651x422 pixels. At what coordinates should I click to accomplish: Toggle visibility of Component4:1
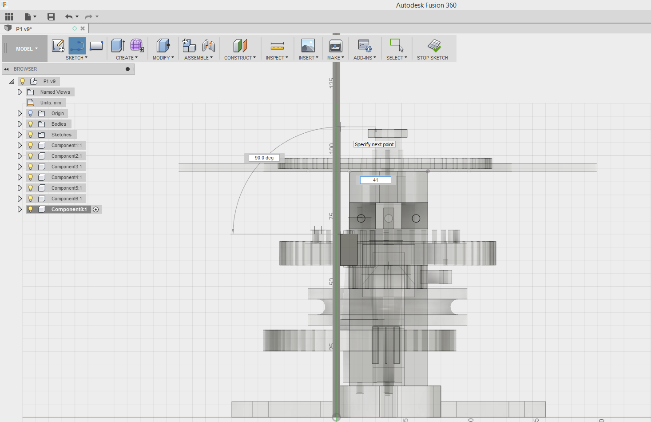[x=30, y=177]
